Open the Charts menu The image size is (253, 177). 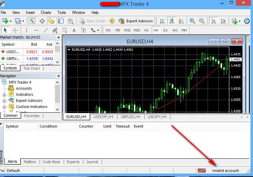click(x=46, y=13)
